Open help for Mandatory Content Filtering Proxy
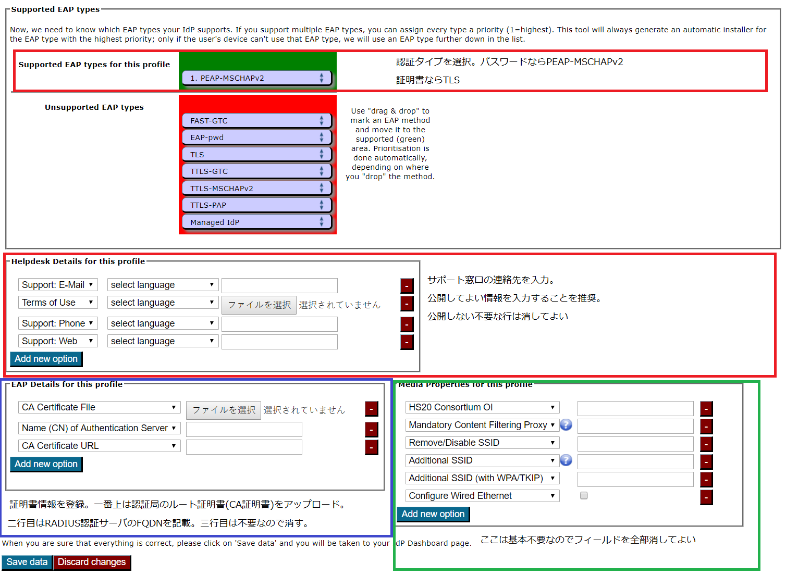 566,425
